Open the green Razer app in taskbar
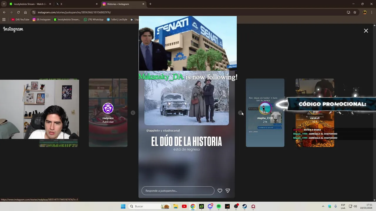The image size is (376, 211). point(201,206)
